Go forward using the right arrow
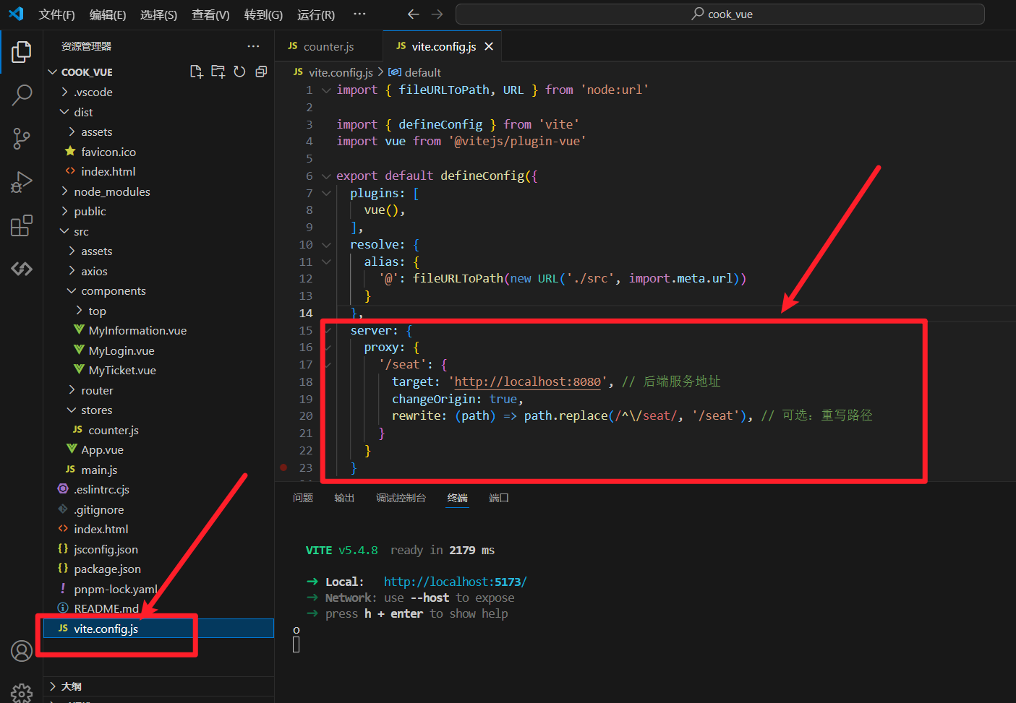This screenshot has height=703, width=1016. click(x=437, y=14)
